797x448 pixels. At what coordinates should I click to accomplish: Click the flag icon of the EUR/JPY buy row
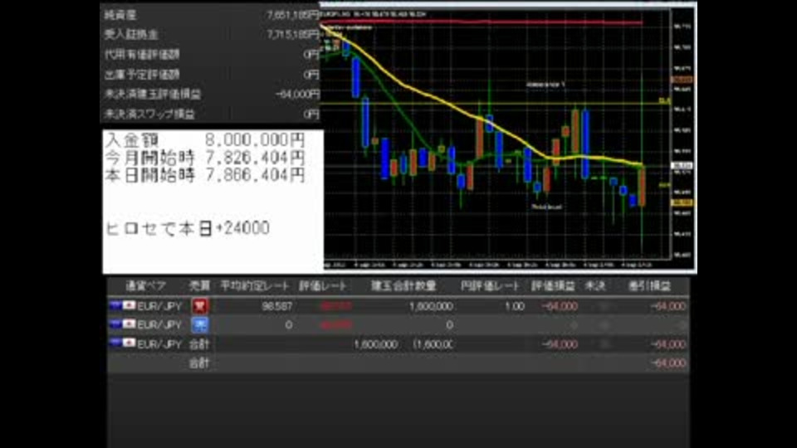point(122,305)
